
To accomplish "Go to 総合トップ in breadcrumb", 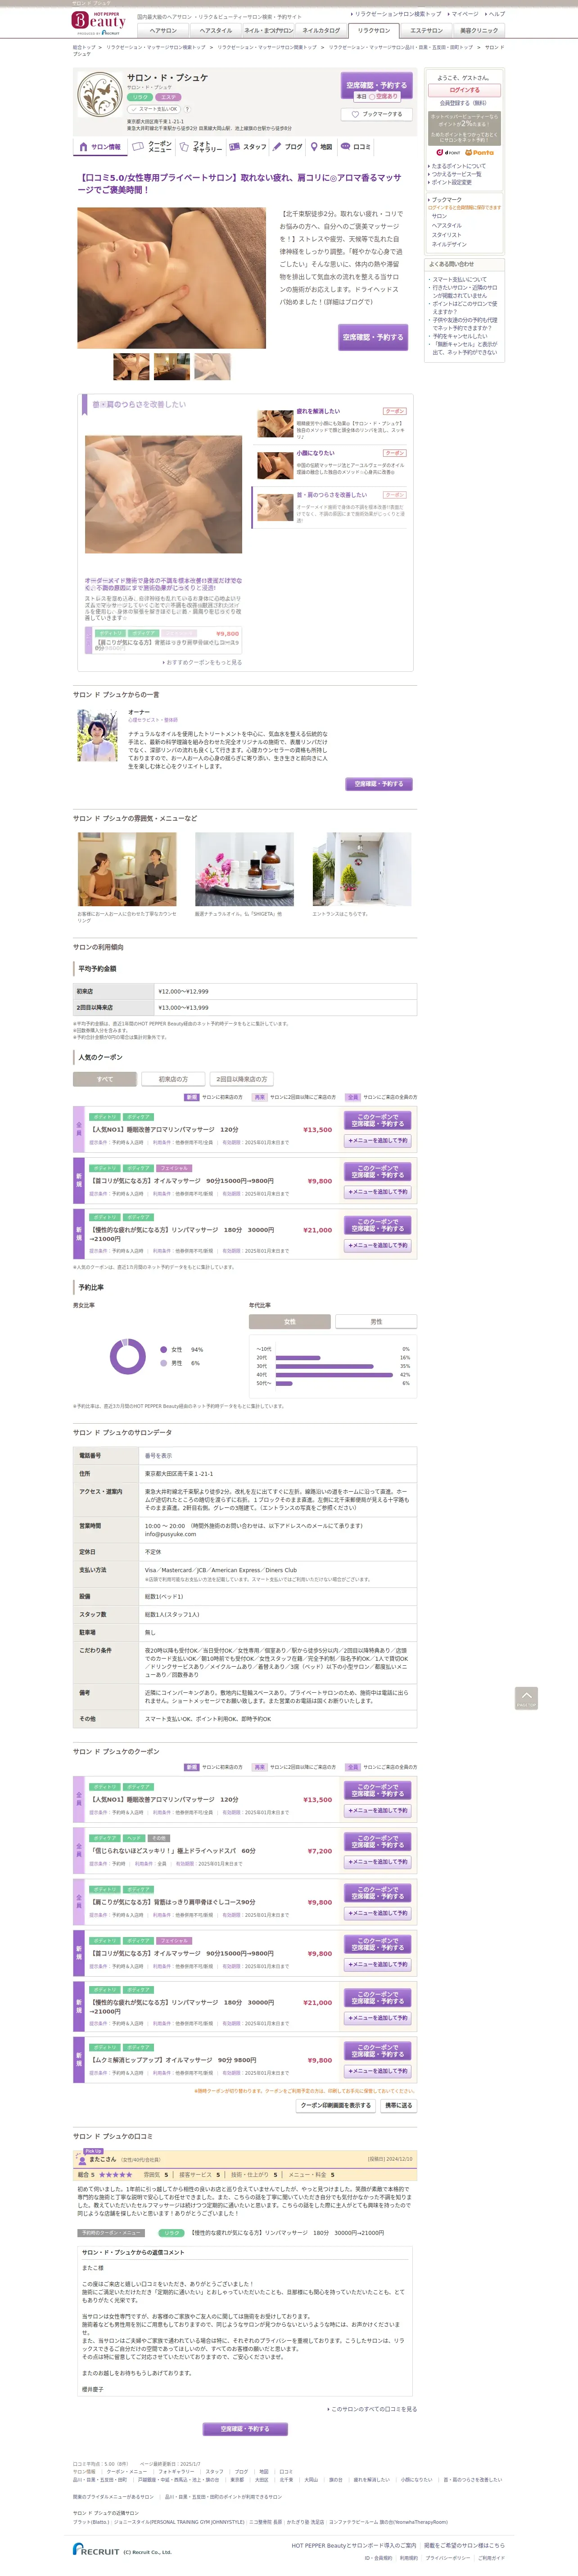I will tap(84, 47).
